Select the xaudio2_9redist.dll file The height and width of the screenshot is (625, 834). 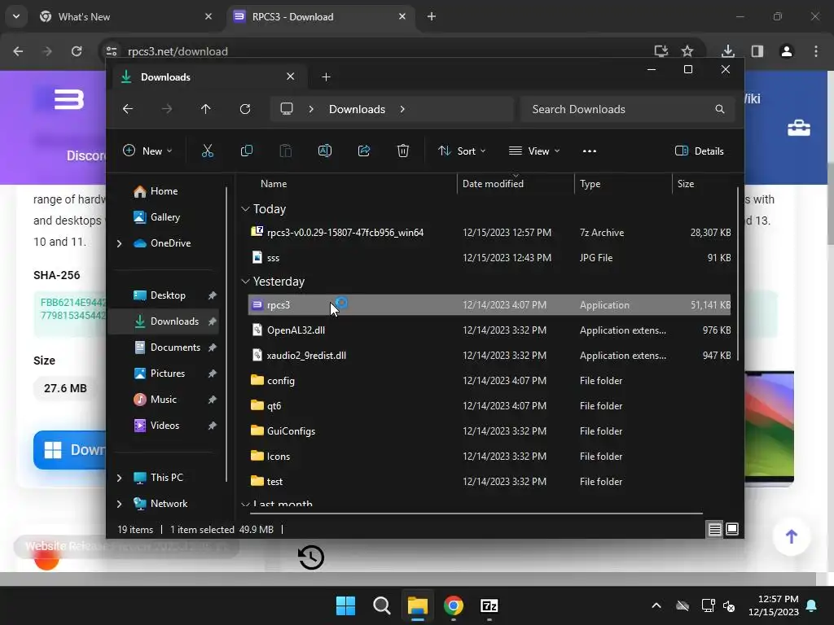[489, 356]
